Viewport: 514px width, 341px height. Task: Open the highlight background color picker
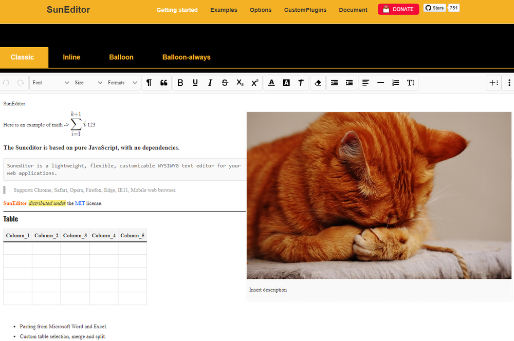pos(286,83)
